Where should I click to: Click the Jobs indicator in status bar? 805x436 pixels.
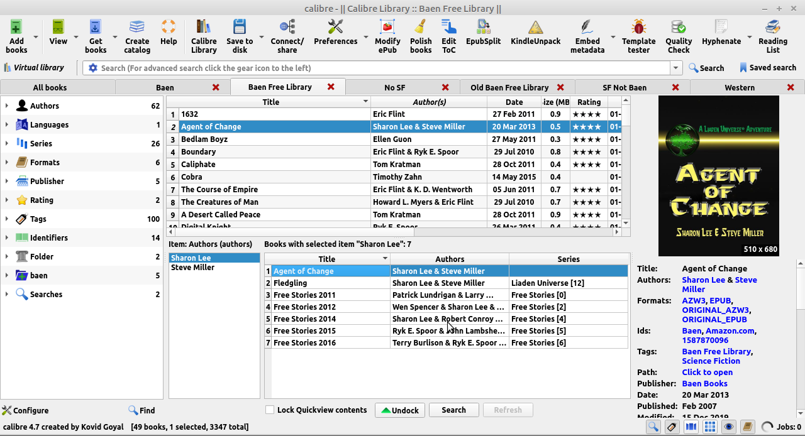[781, 427]
